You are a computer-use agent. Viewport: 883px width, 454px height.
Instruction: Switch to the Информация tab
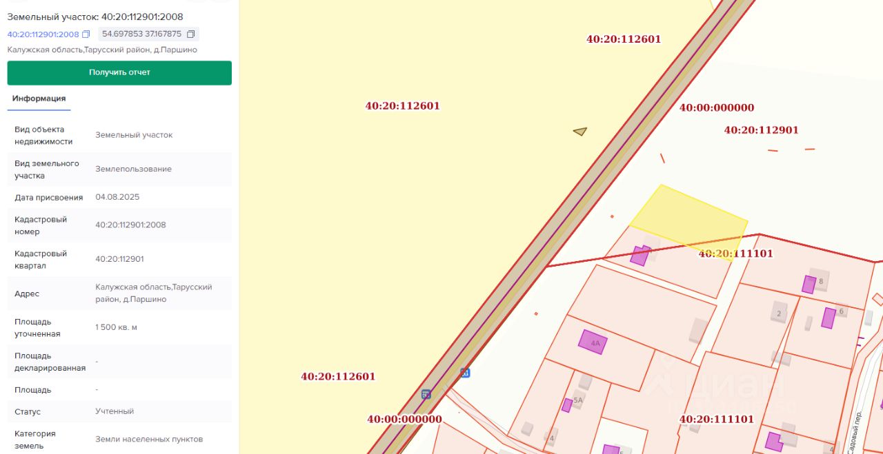pyautogui.click(x=39, y=99)
